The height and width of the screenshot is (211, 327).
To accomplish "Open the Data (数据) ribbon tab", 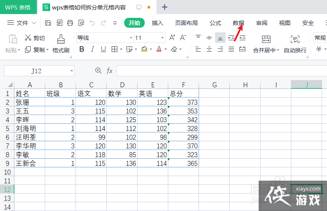I will click(238, 23).
